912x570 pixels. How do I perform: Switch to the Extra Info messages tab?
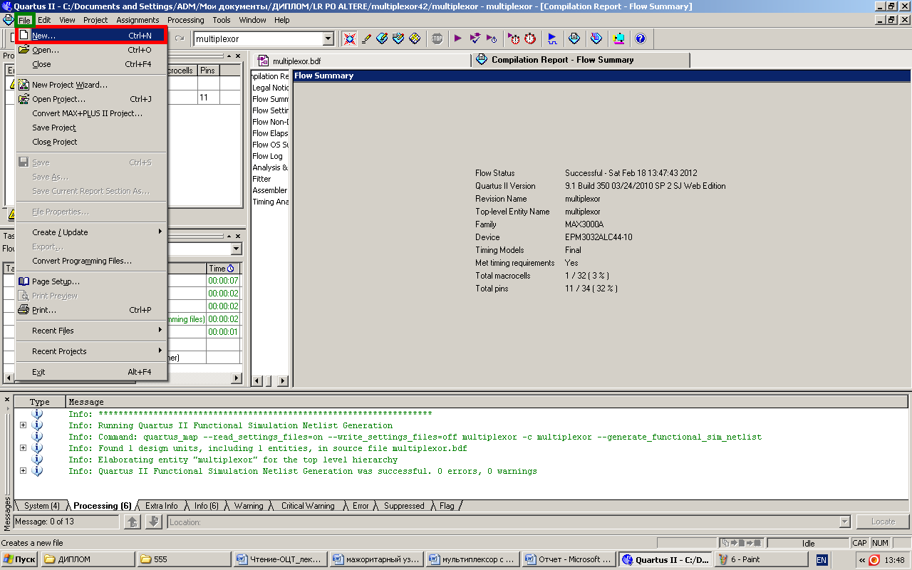(161, 506)
